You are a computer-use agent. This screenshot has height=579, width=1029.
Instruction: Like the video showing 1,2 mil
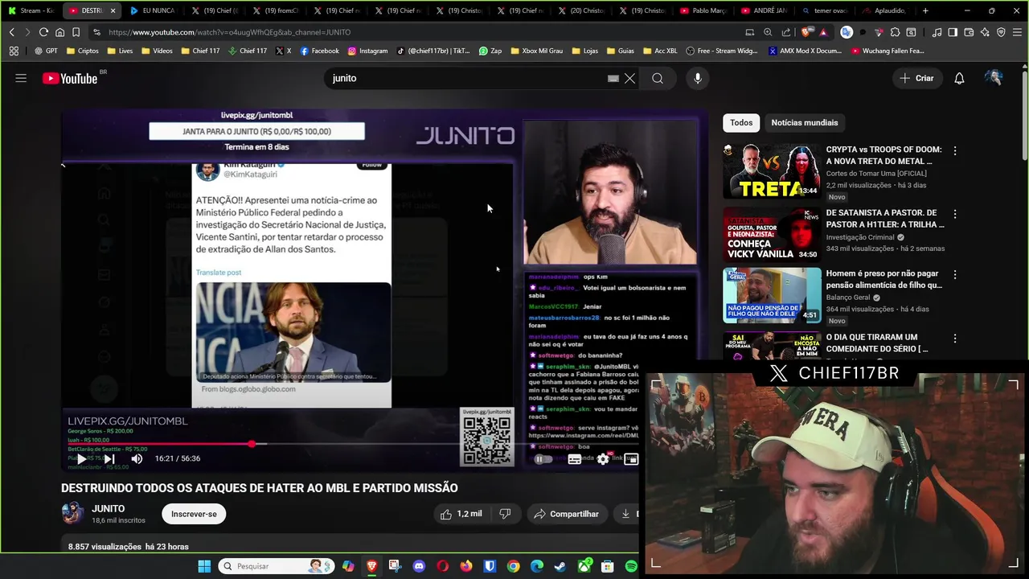tap(460, 514)
